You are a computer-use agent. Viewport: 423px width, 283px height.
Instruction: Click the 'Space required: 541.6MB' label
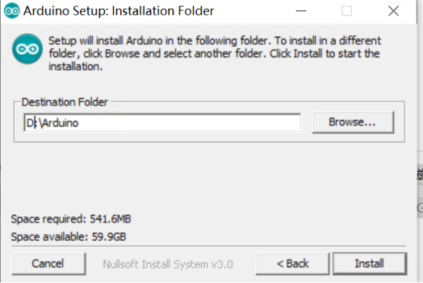(x=71, y=219)
